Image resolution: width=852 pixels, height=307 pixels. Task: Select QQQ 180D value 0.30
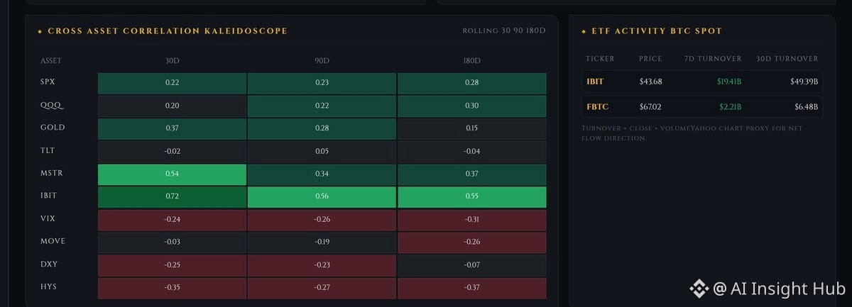click(x=472, y=106)
